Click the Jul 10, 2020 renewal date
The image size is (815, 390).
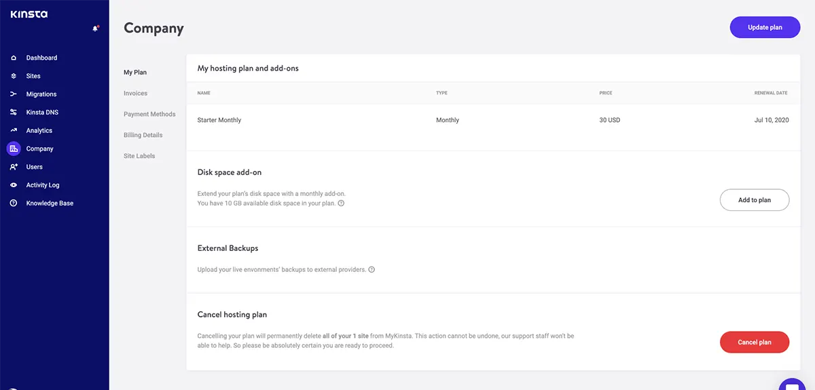(772, 120)
